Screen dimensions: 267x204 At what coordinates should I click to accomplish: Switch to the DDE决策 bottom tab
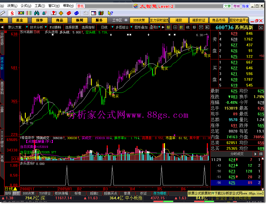[x=28, y=193]
